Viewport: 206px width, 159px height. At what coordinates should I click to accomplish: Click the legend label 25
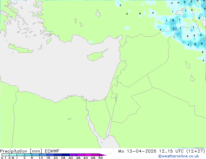(x=63, y=158)
